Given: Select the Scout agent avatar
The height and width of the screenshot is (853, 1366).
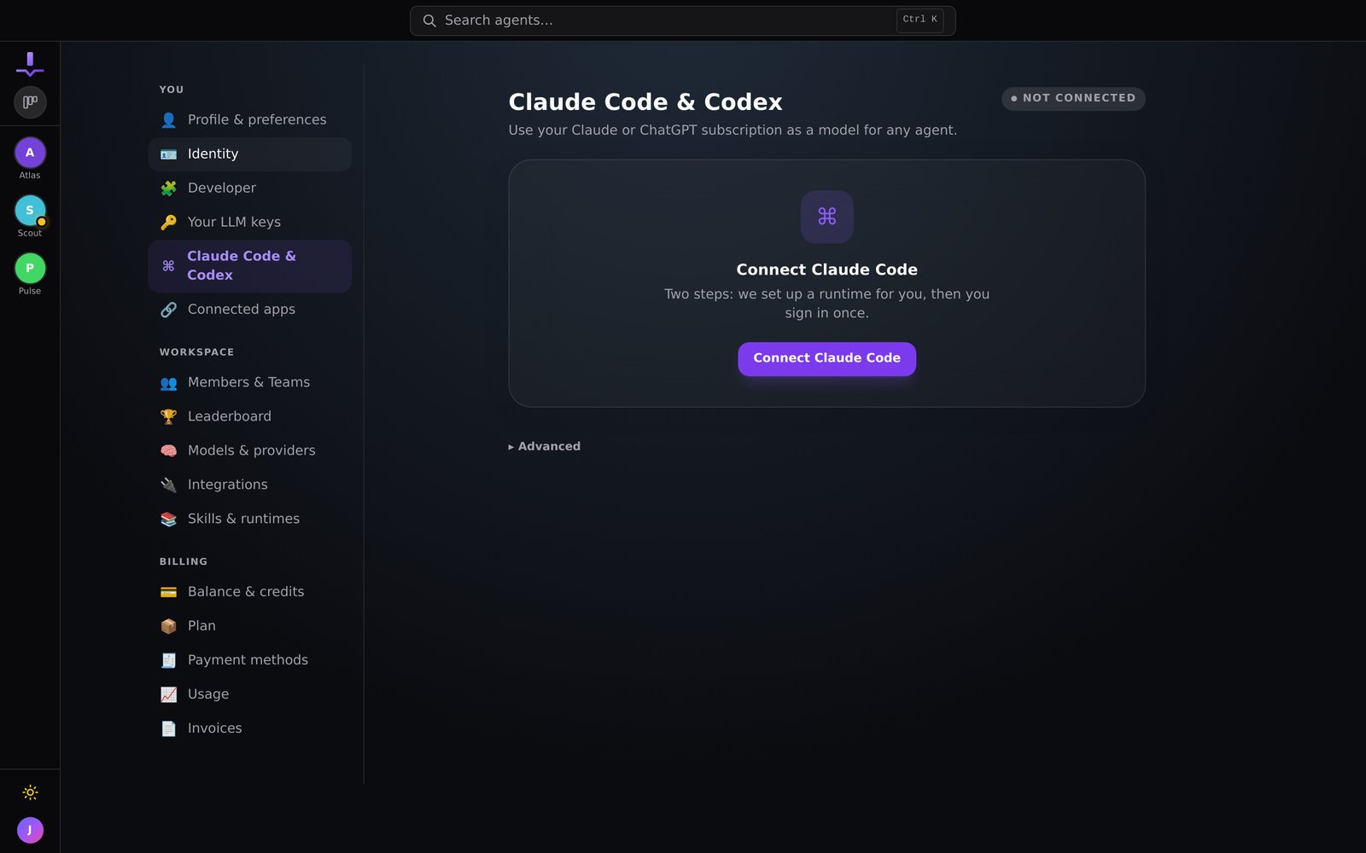Looking at the screenshot, I should tap(30, 211).
